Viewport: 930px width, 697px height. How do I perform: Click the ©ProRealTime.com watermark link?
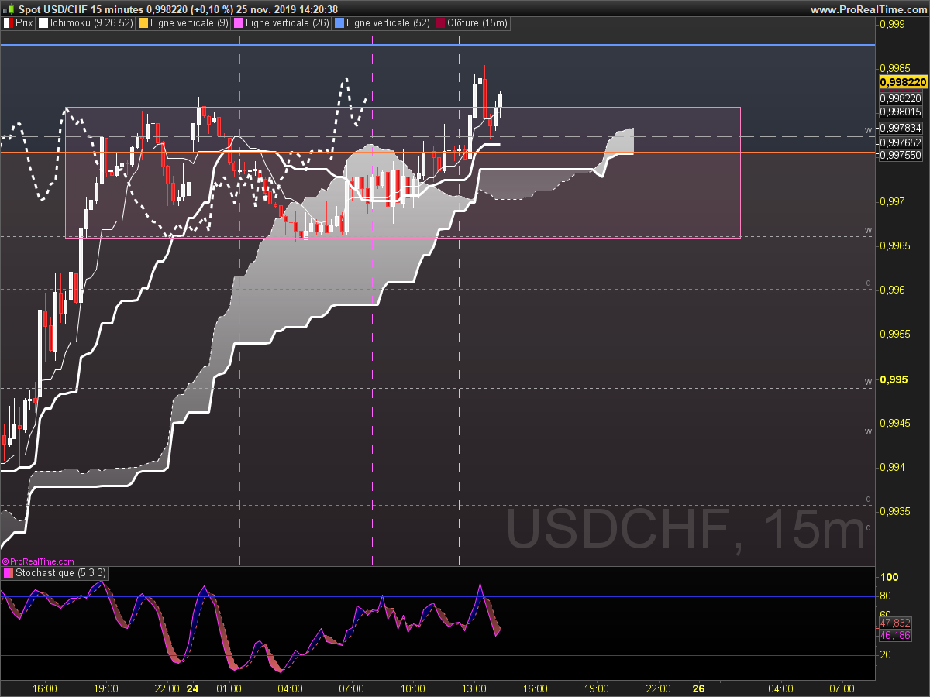[38, 561]
